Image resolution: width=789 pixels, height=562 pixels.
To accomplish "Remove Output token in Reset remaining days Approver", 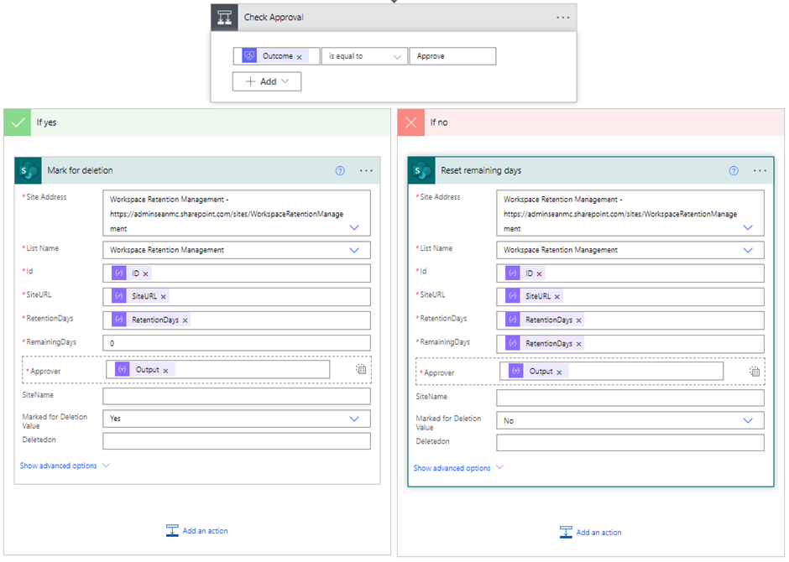I will [559, 372].
